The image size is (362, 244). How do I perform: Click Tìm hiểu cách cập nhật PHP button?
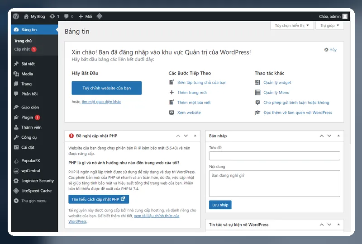click(99, 199)
